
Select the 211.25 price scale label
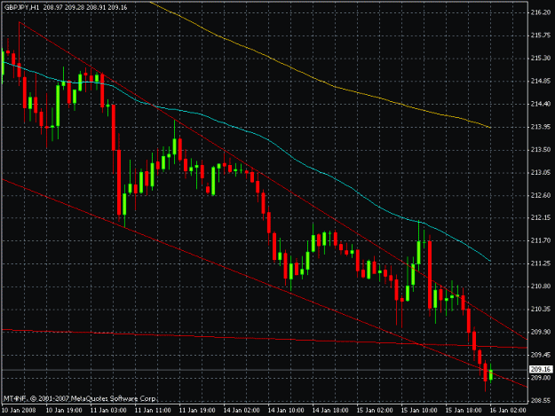pos(541,263)
